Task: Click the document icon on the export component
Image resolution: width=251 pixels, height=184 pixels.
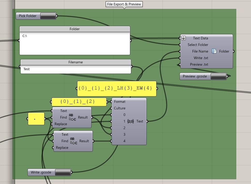Action: [x=214, y=51]
